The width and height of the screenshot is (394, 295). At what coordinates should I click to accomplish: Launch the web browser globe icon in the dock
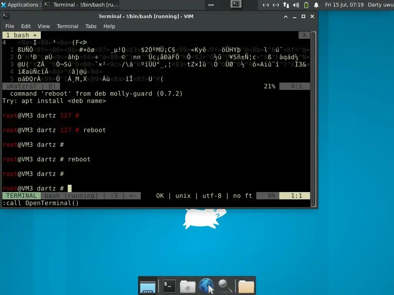[x=207, y=286]
